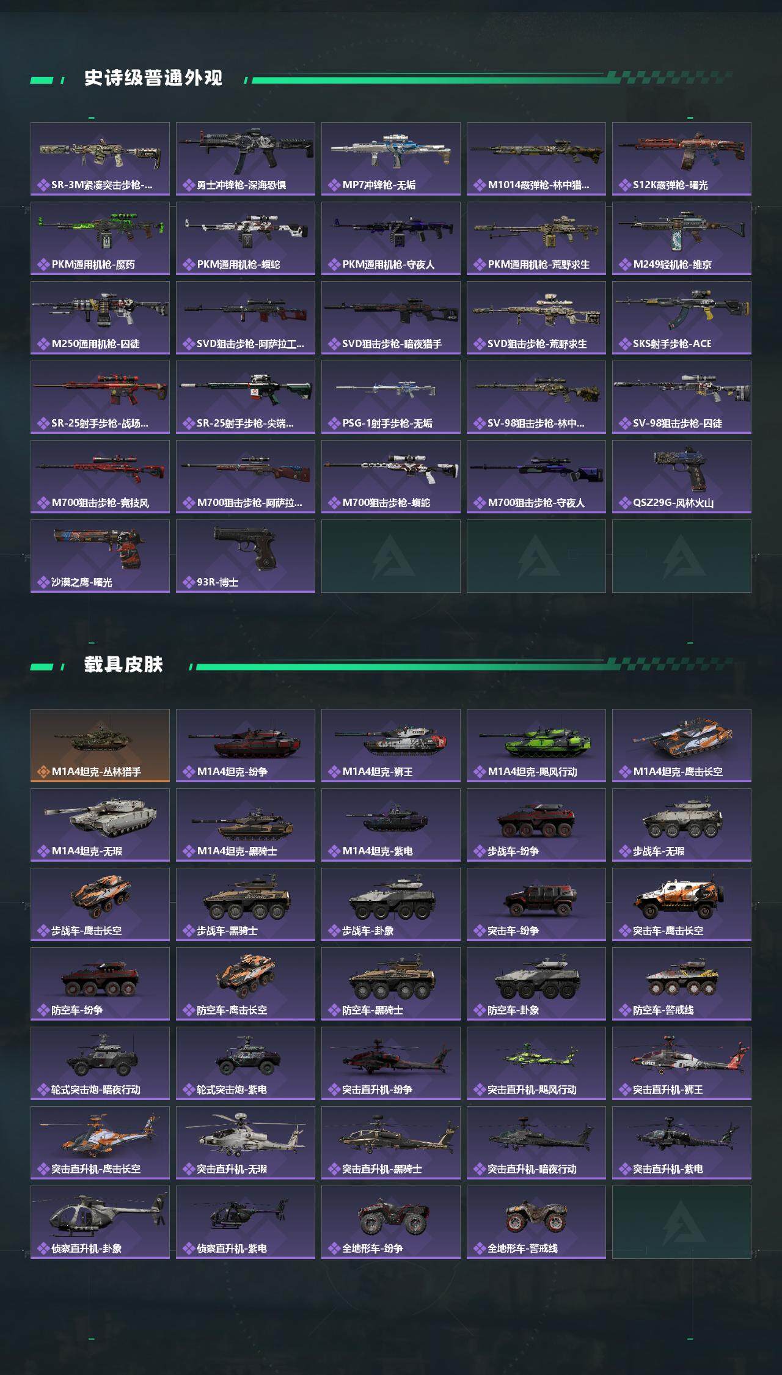Click the 突击车-鹰击长空 assault car skin

[682, 904]
